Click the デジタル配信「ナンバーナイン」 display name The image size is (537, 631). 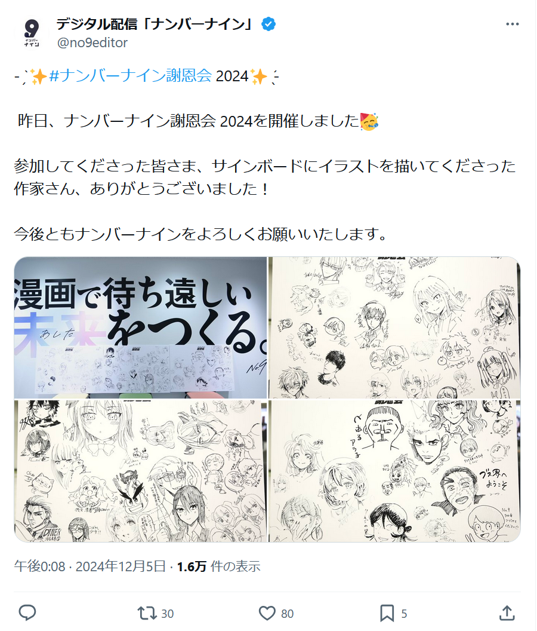click(x=156, y=24)
